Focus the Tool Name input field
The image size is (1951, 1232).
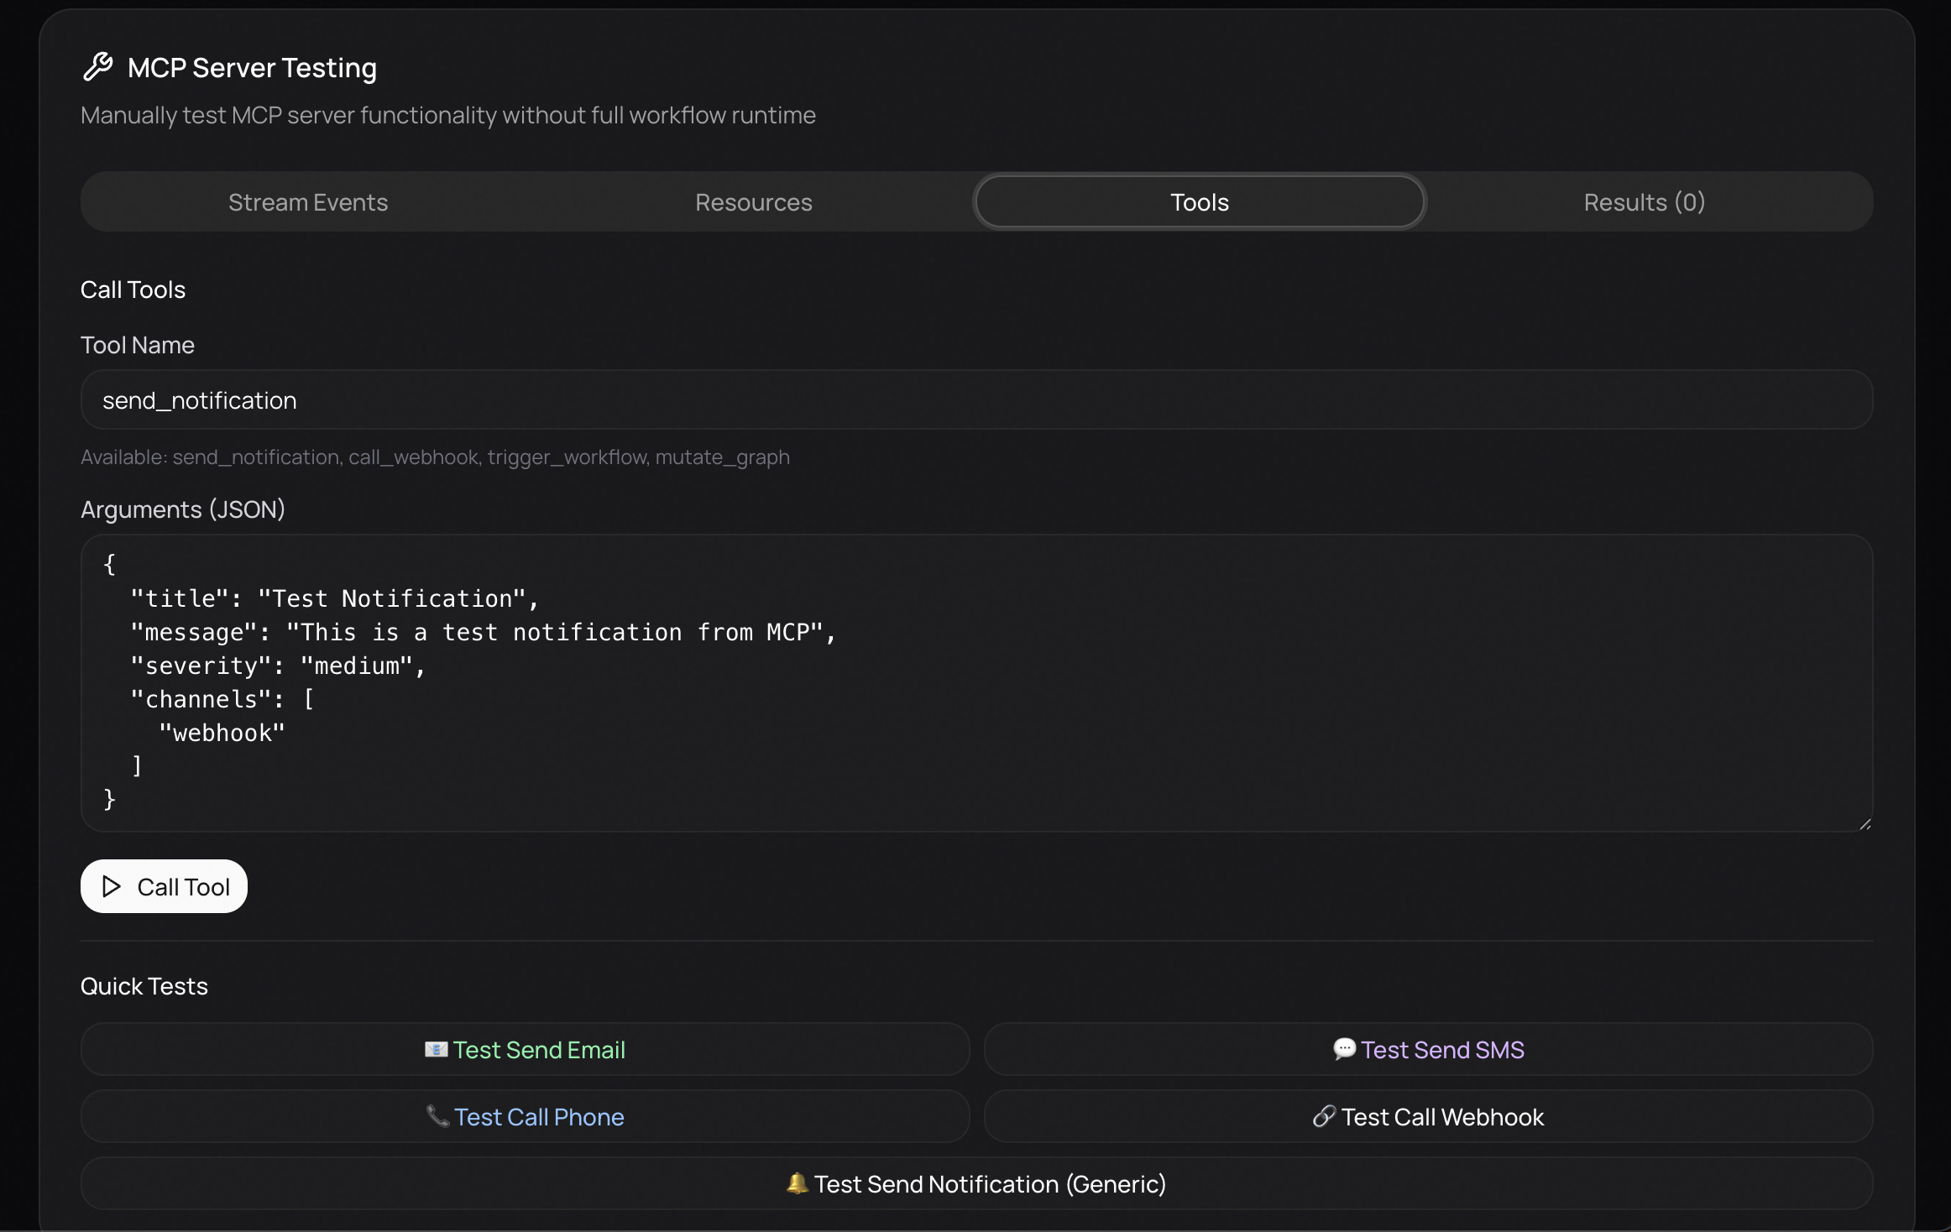(x=975, y=400)
